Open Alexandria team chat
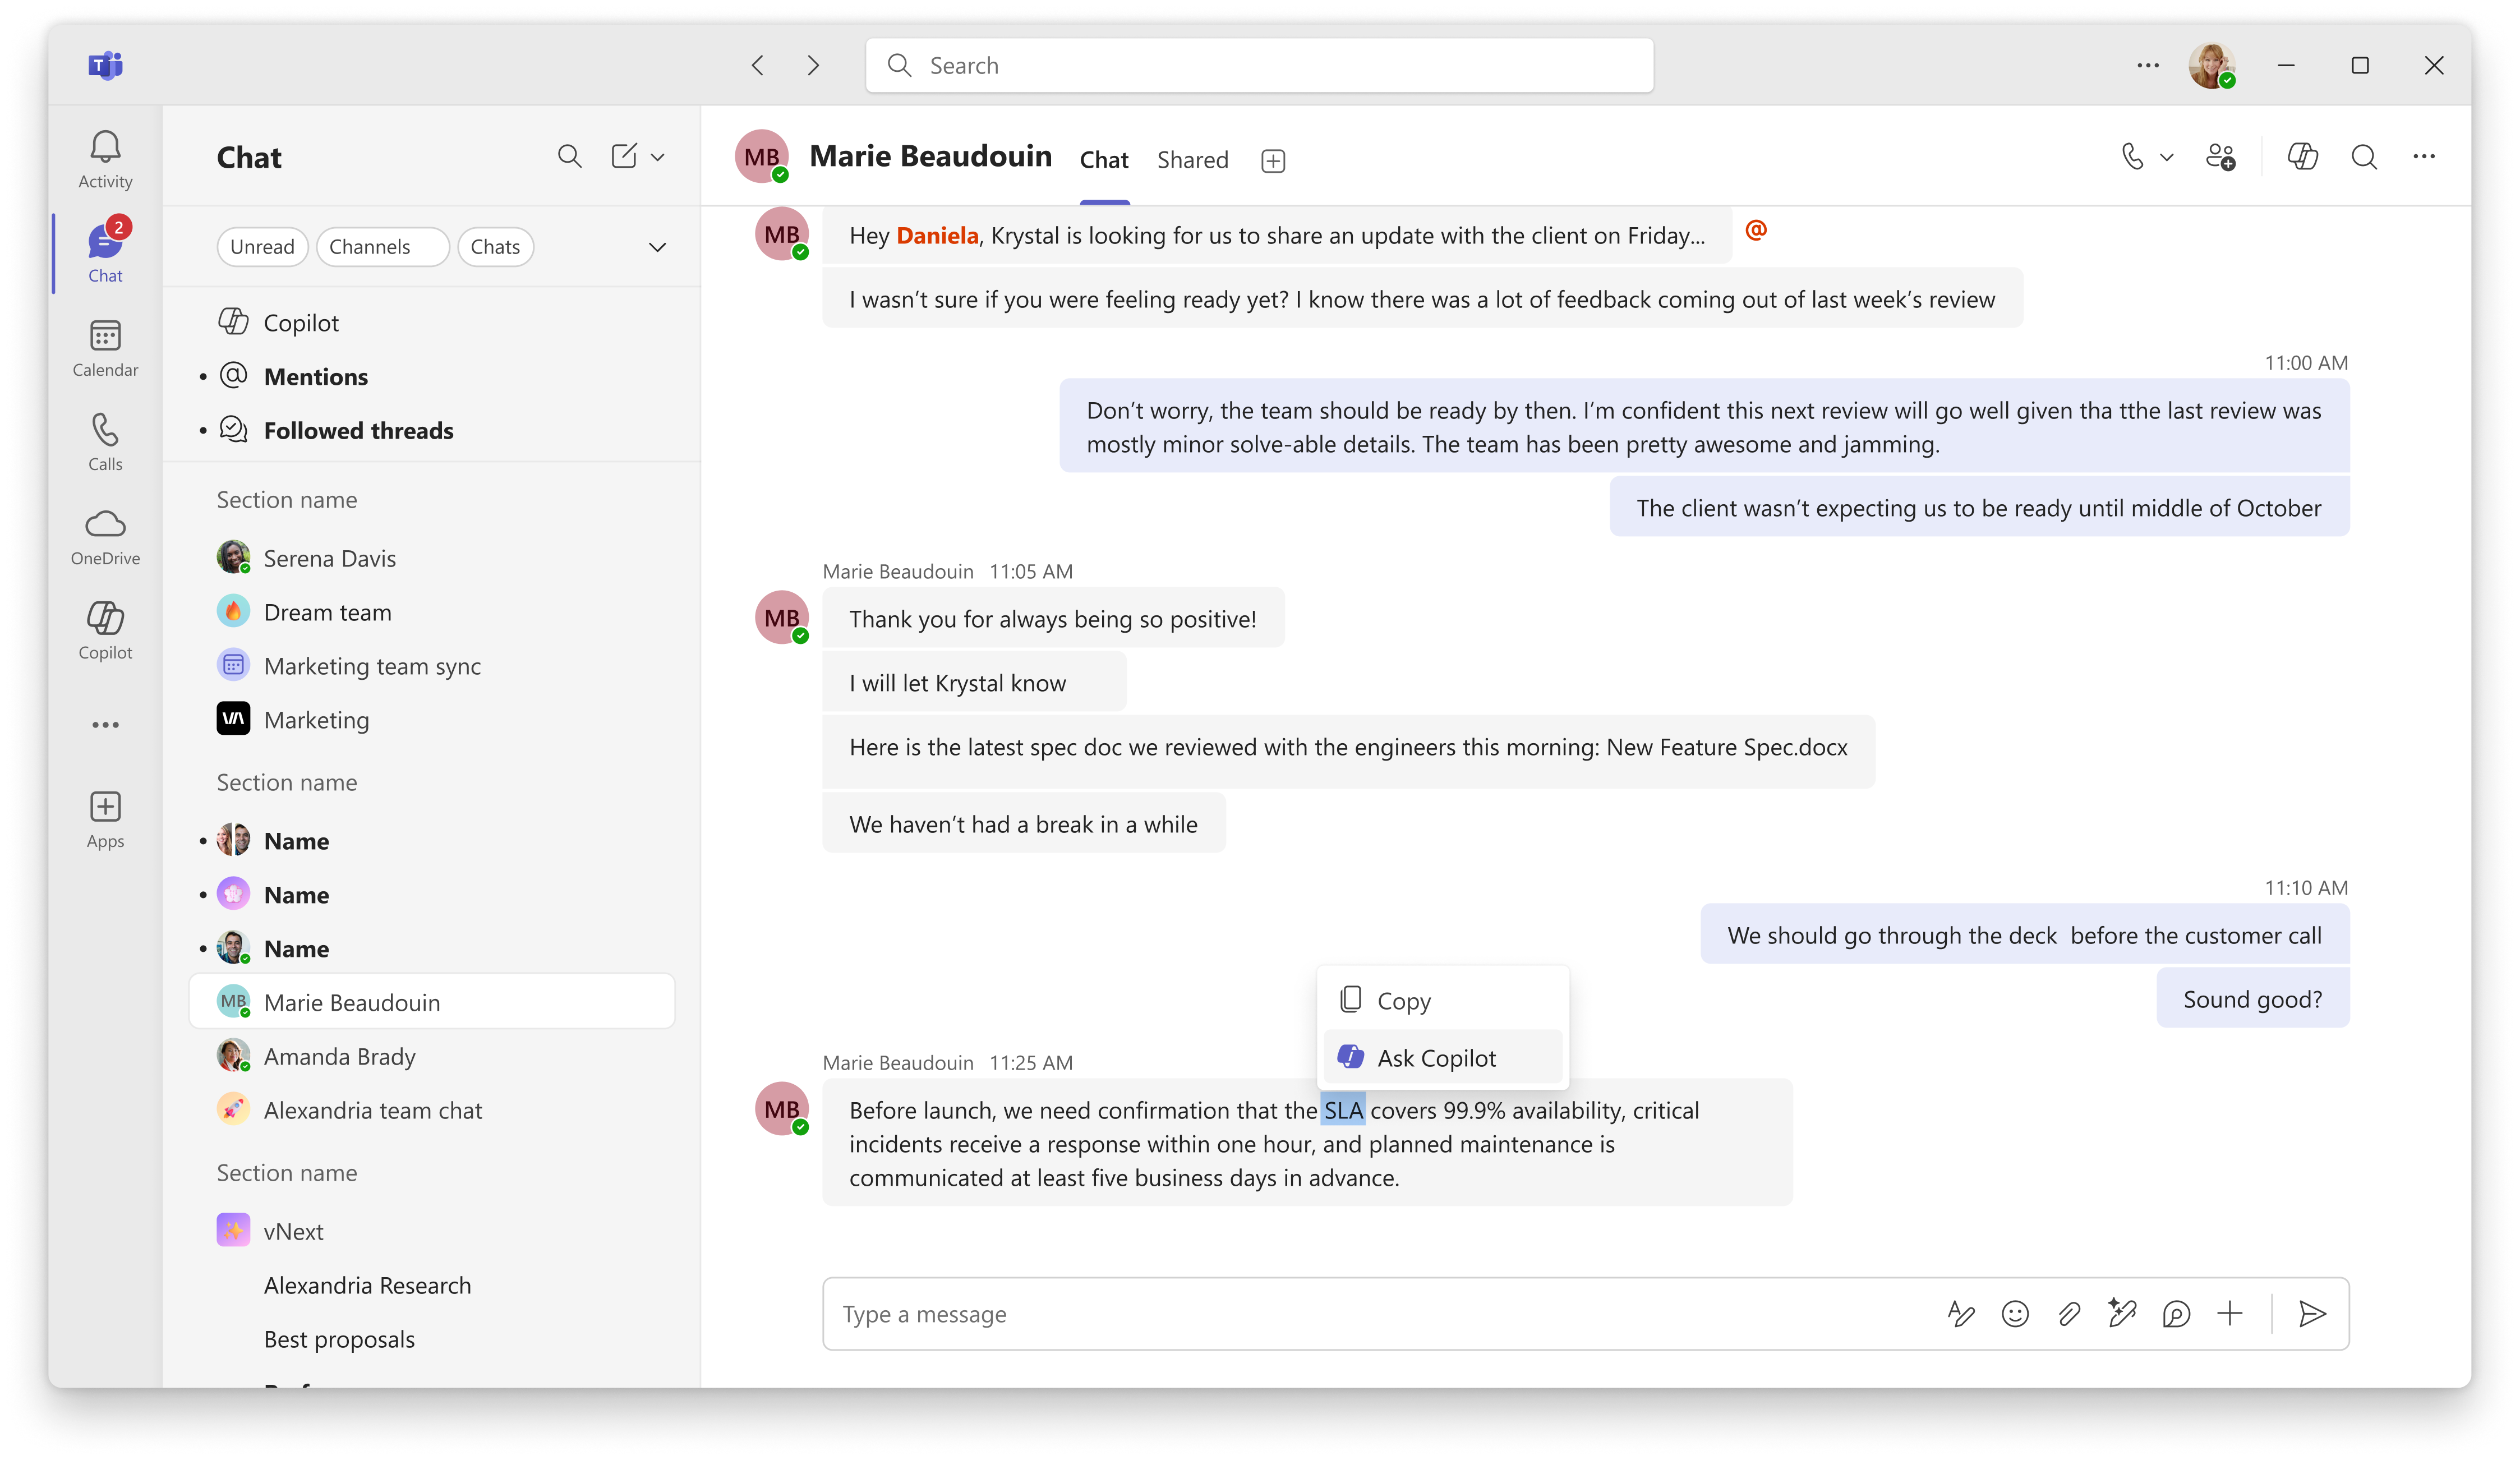Screen dimensions: 2520x1460 (432, 1110)
